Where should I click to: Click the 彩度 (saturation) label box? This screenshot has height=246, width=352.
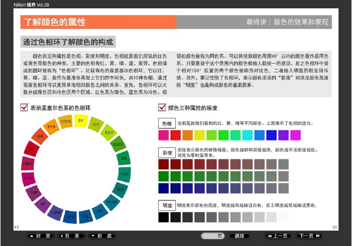coord(167,153)
